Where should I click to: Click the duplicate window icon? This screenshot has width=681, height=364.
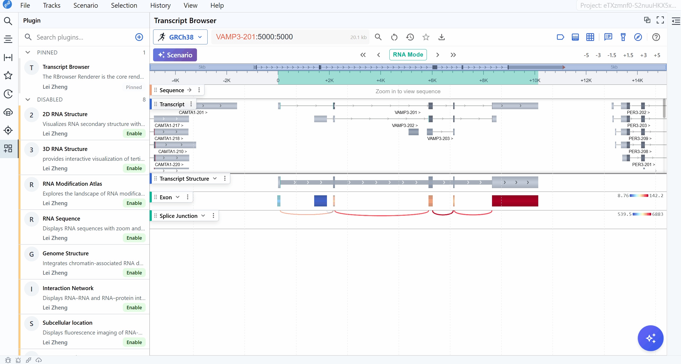647,20
